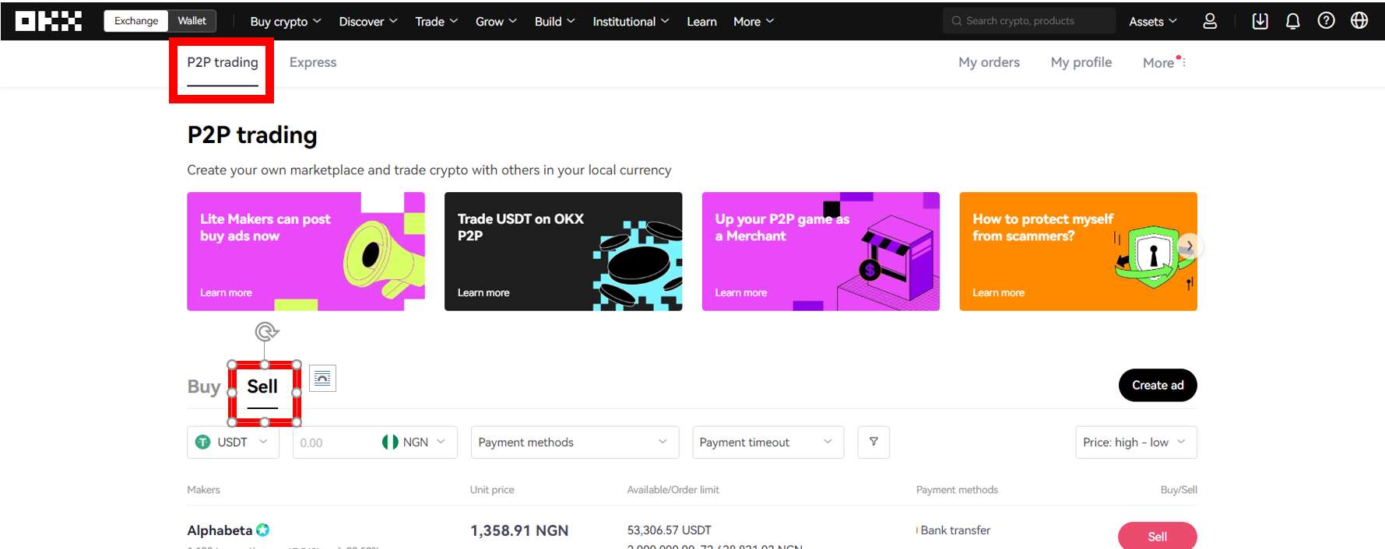
Task: Open the language globe icon
Action: 1359,21
